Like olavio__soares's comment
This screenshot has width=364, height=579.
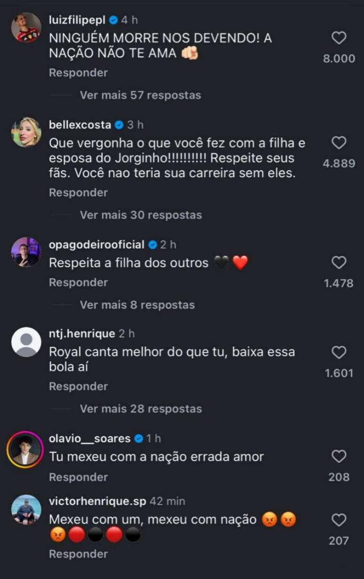[x=339, y=456]
